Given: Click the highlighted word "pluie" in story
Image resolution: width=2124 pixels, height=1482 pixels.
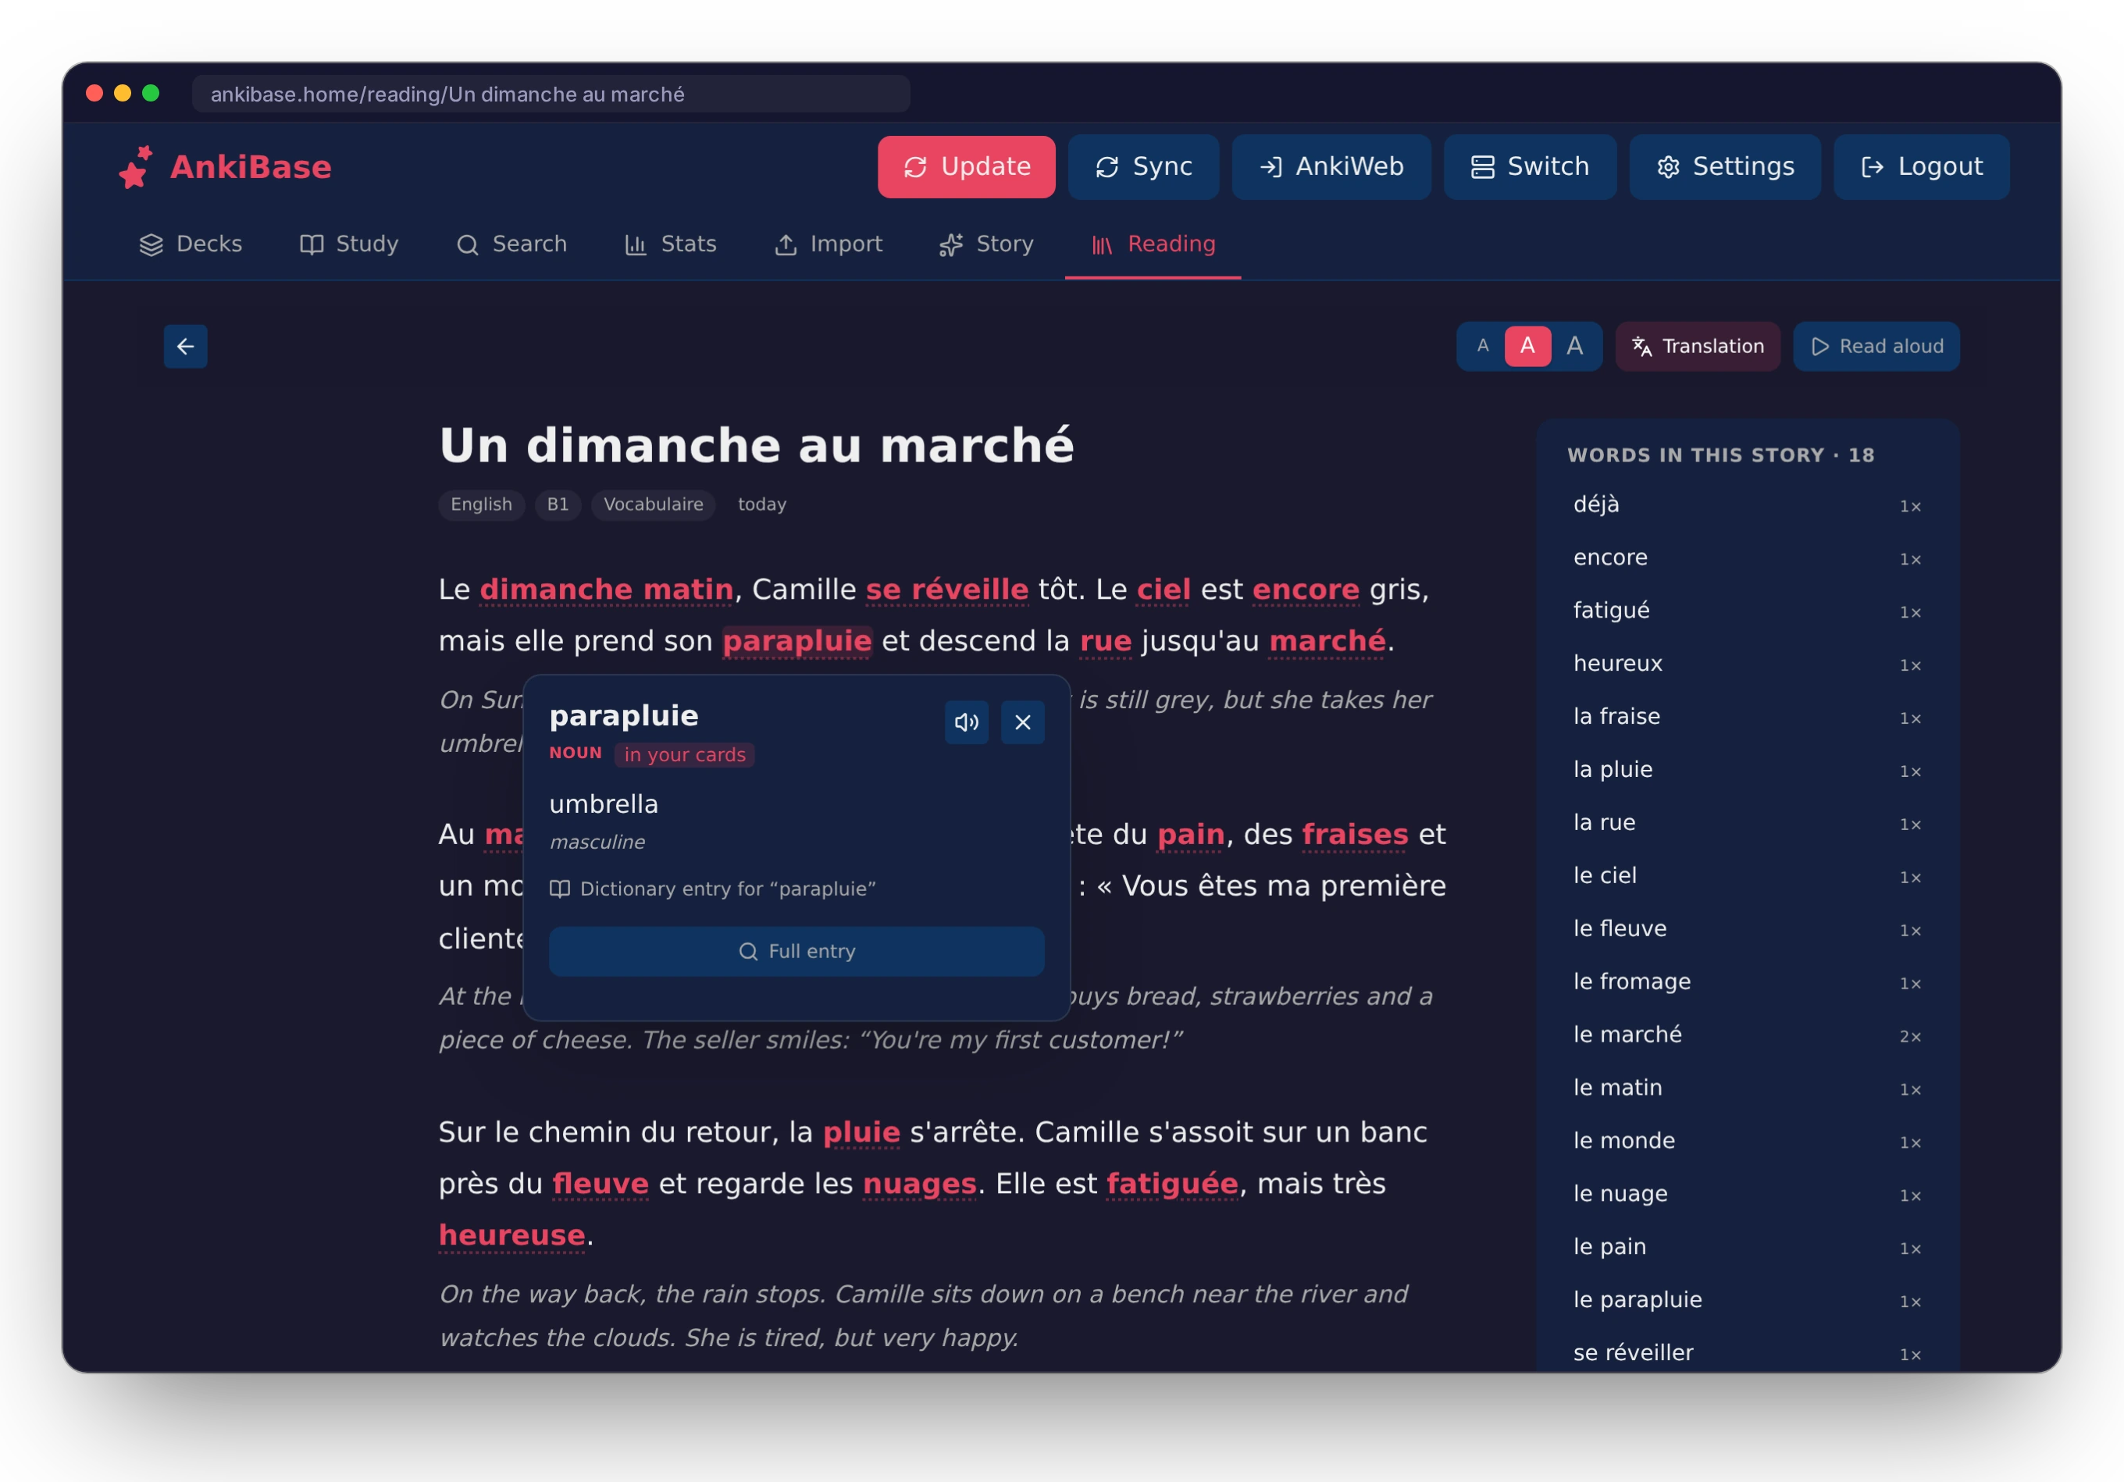Looking at the screenshot, I should click(x=861, y=1132).
